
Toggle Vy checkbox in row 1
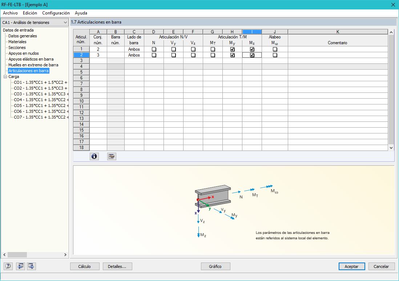pos(174,49)
